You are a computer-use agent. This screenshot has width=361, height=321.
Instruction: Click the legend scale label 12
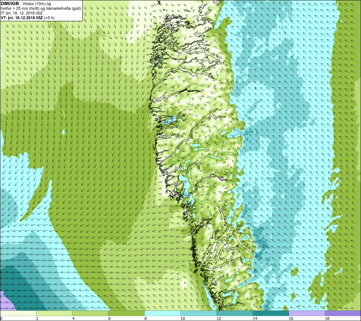click(x=219, y=319)
